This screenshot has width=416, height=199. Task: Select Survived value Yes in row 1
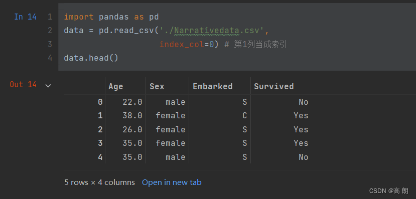(x=301, y=116)
